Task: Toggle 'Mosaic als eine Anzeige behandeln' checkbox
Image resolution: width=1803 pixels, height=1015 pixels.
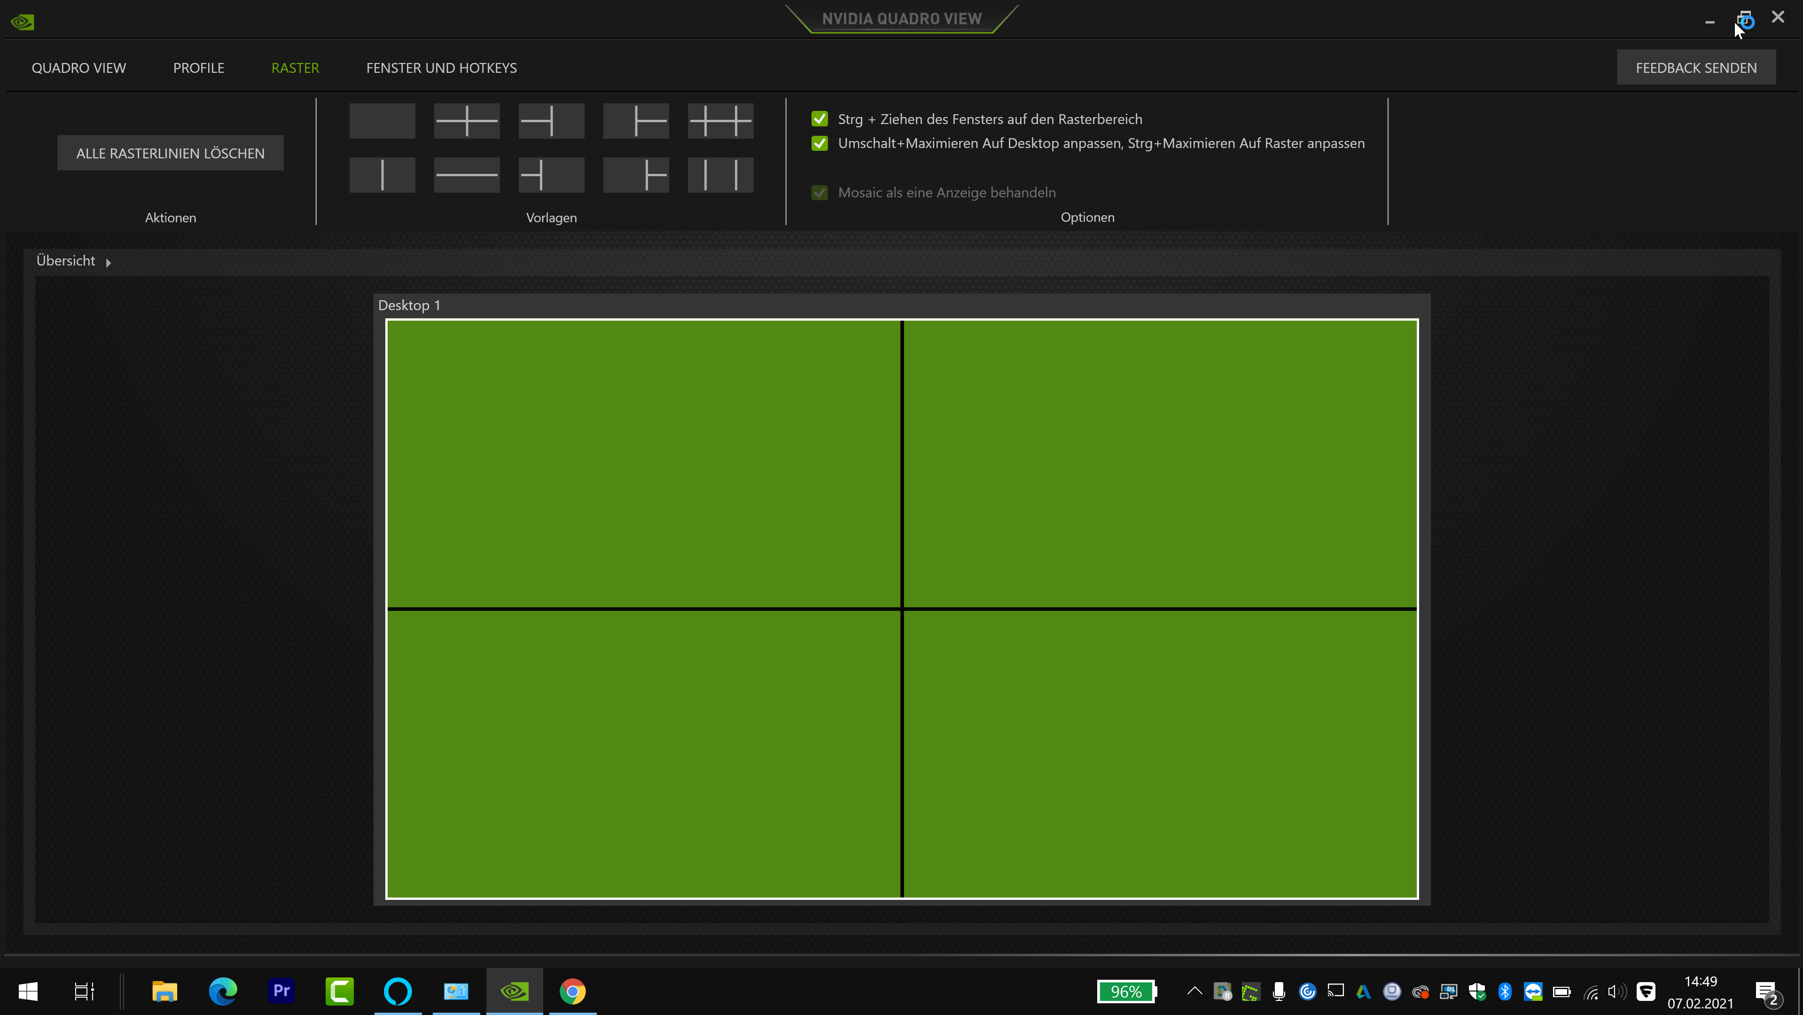Action: (820, 193)
